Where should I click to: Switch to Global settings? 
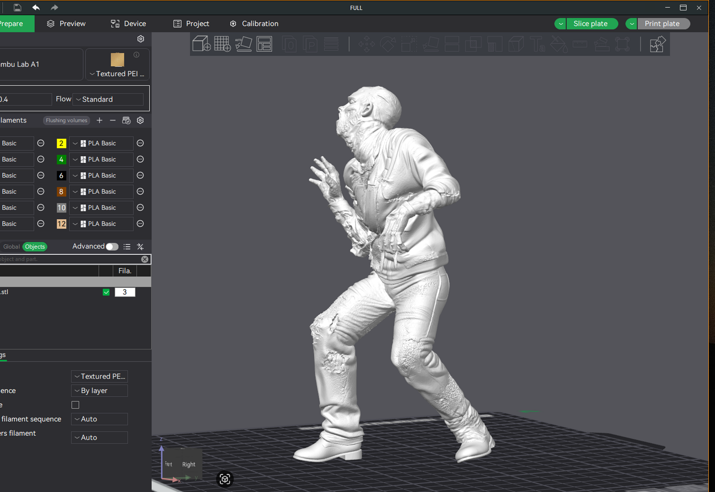11,247
